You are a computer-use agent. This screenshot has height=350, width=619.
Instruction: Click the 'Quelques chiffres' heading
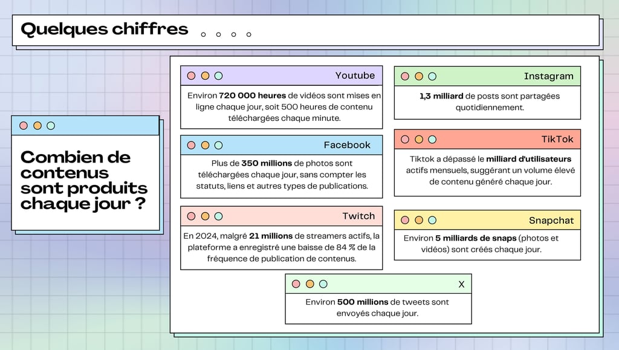point(104,29)
